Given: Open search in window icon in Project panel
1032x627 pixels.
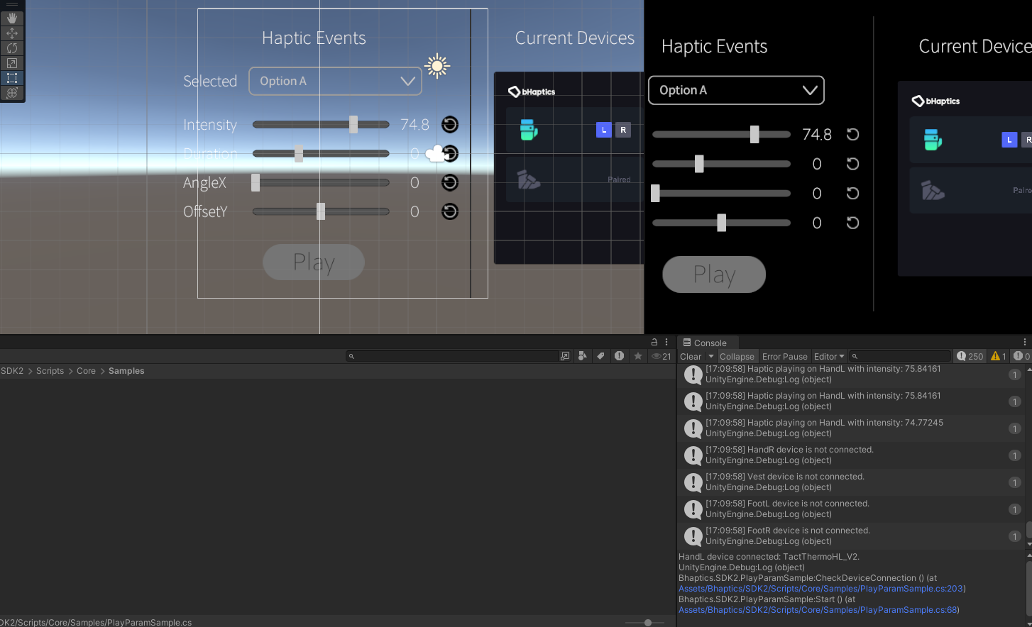Looking at the screenshot, I should 565,356.
